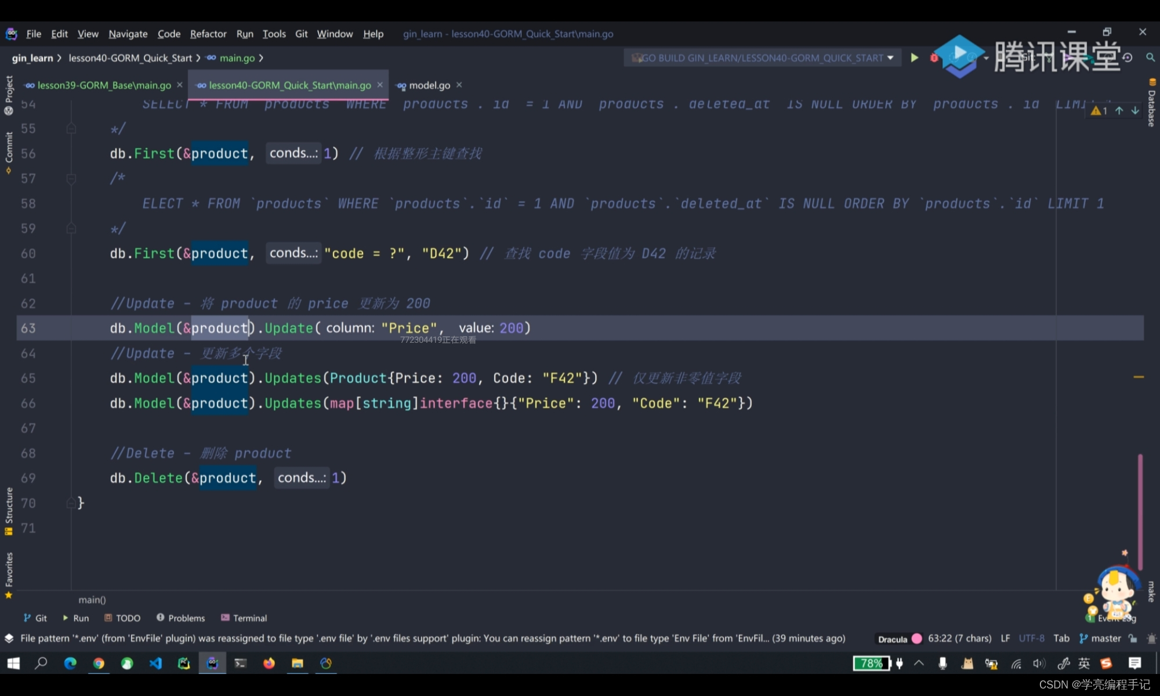This screenshot has height=696, width=1160.
Task: Click the volume icon in system tray
Action: coord(1039,664)
